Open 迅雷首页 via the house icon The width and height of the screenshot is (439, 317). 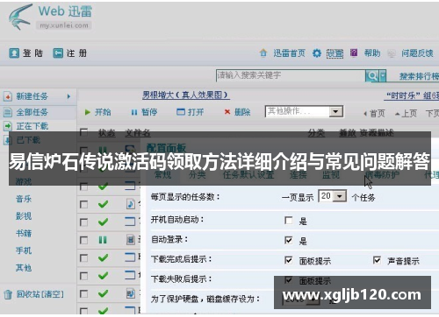pos(263,53)
